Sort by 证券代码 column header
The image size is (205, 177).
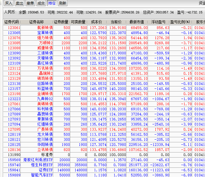[12, 22]
